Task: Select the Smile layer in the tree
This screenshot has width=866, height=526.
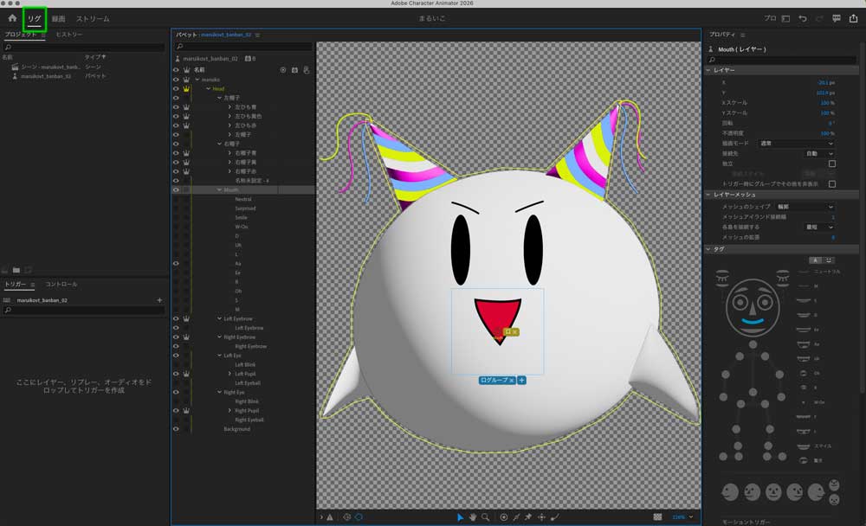Action: 241,217
